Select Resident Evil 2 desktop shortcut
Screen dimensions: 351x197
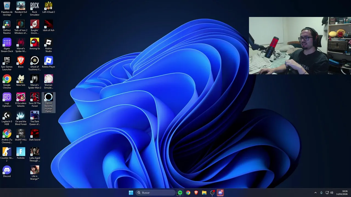[21, 9]
